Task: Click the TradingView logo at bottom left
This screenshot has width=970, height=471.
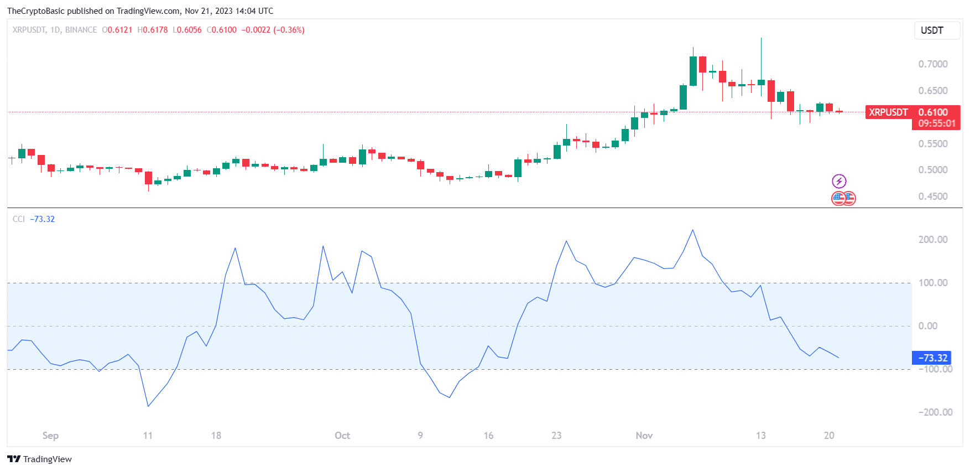Action: [x=39, y=459]
